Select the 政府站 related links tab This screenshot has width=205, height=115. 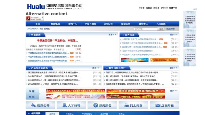[x=52, y=114]
